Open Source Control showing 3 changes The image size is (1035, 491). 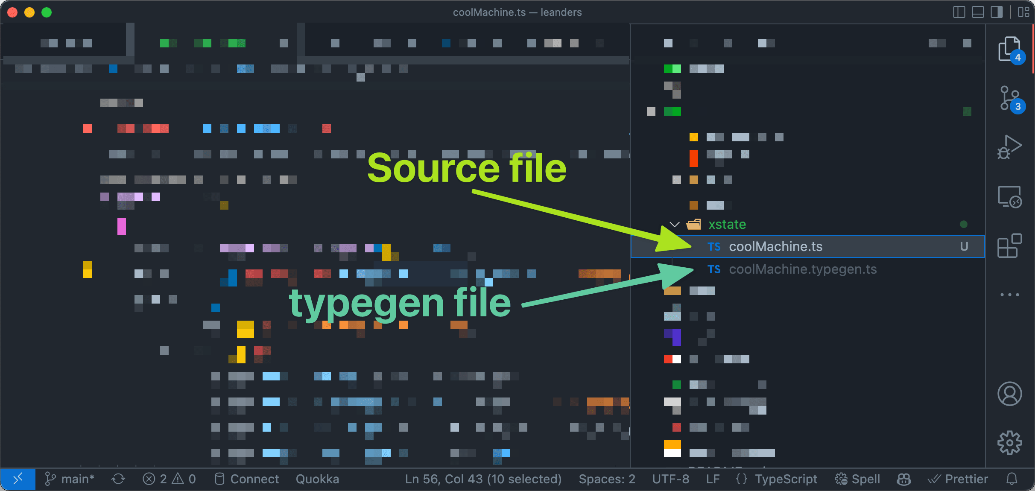[1011, 98]
